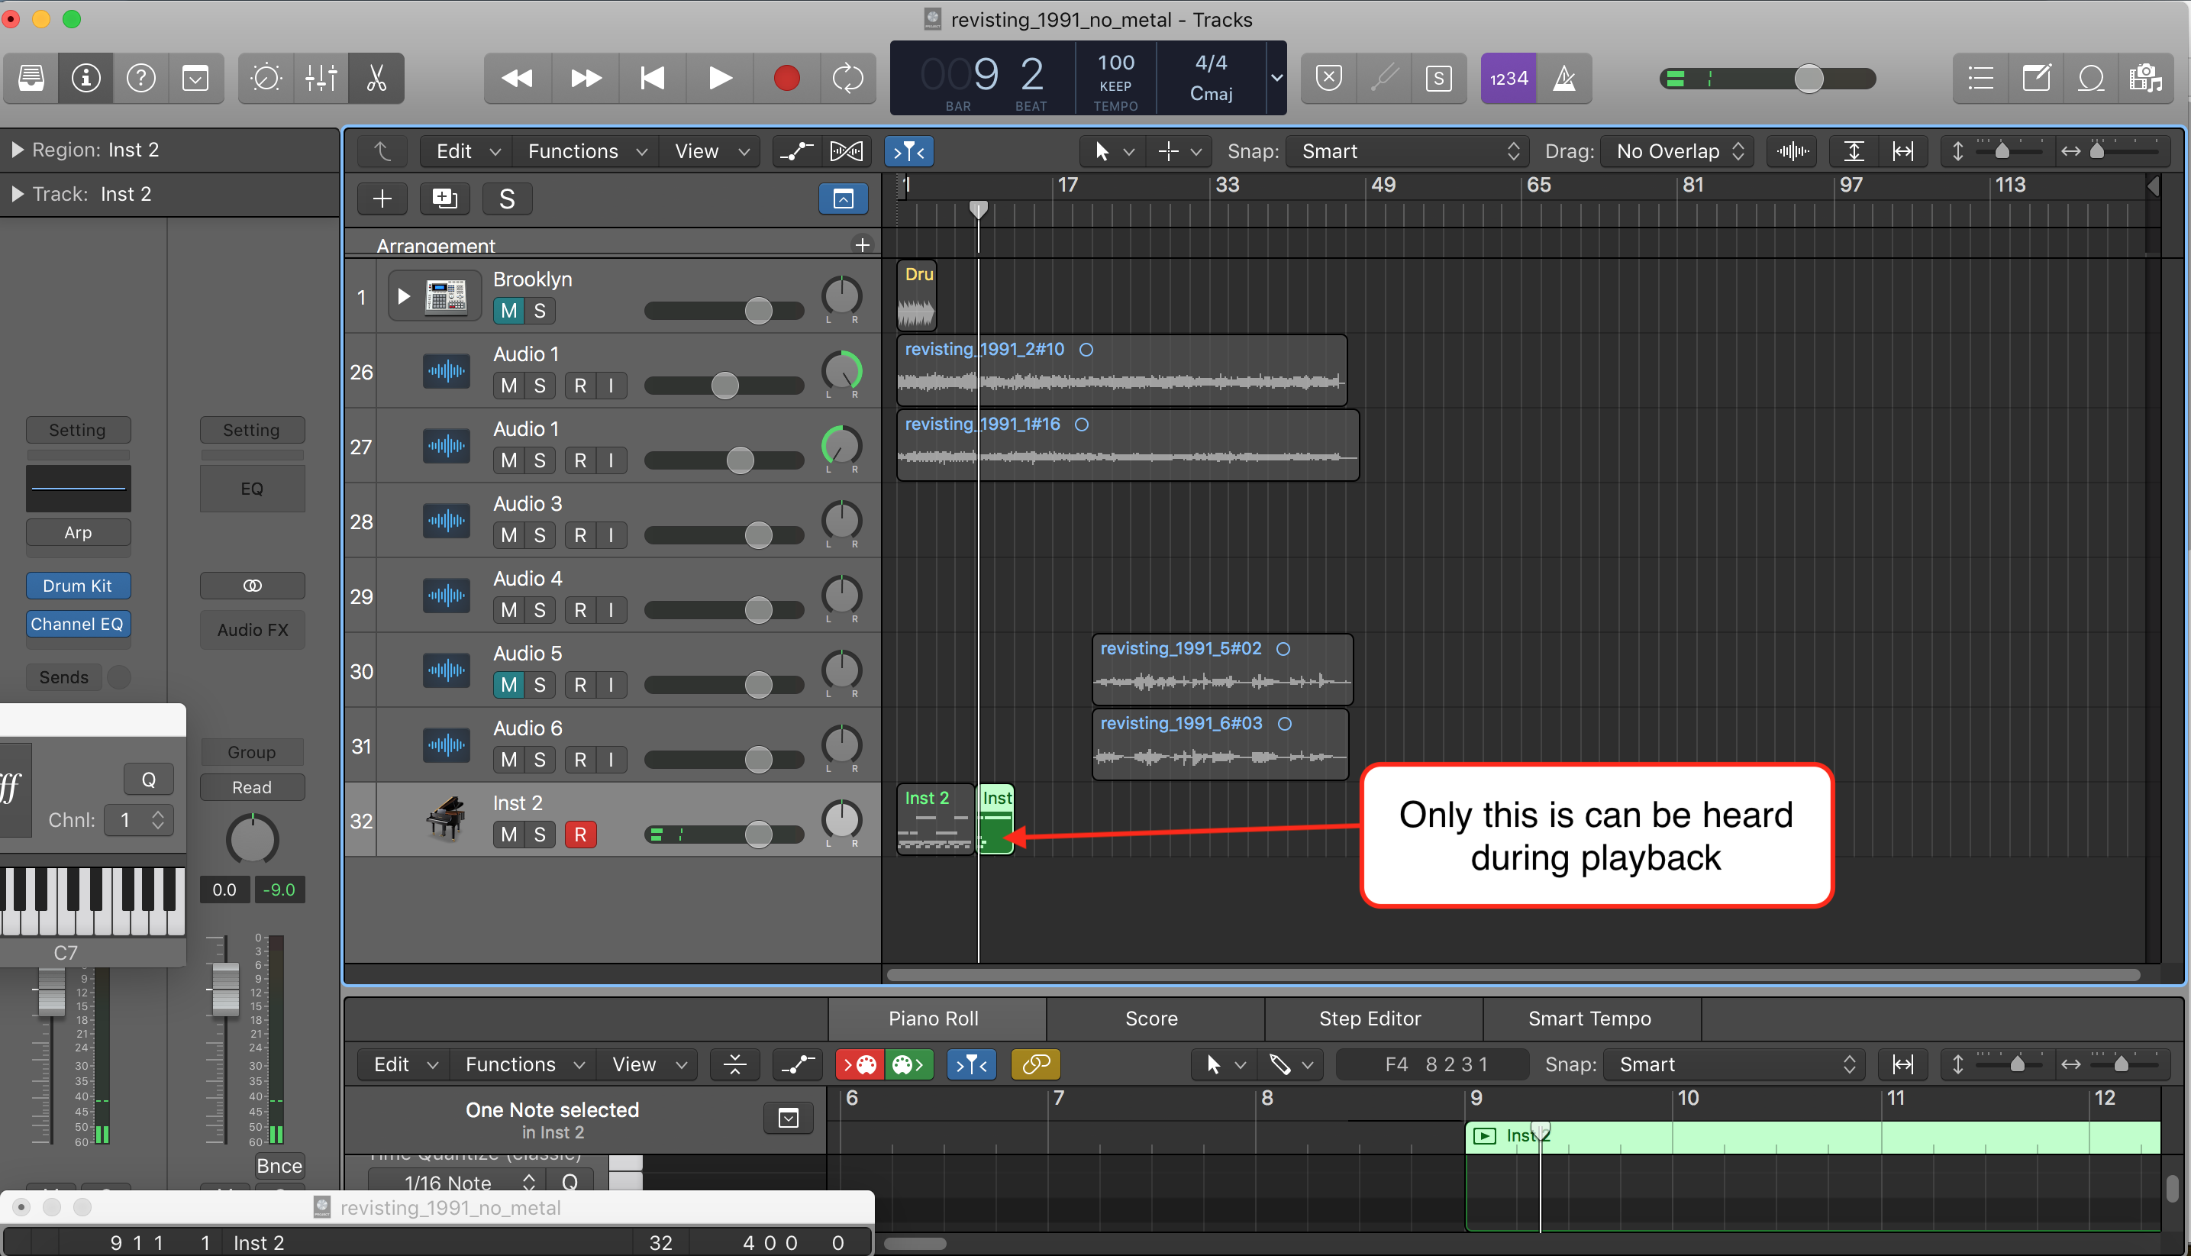Switch to the Score tab
Viewport: 2191px width, 1256px height.
(x=1153, y=1018)
